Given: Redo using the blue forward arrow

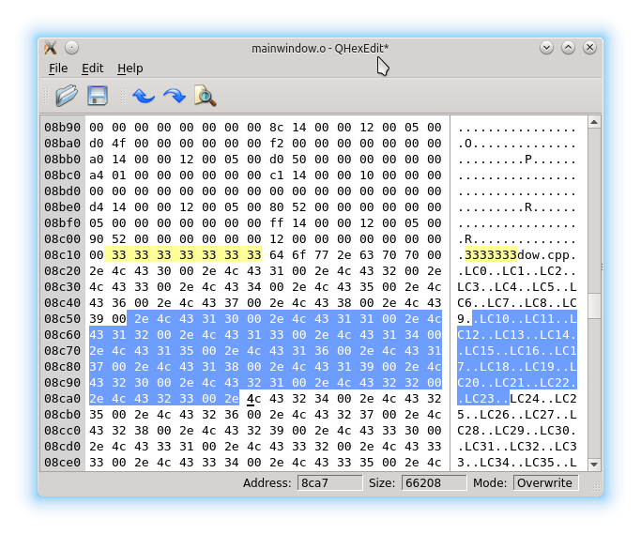Looking at the screenshot, I should [175, 97].
